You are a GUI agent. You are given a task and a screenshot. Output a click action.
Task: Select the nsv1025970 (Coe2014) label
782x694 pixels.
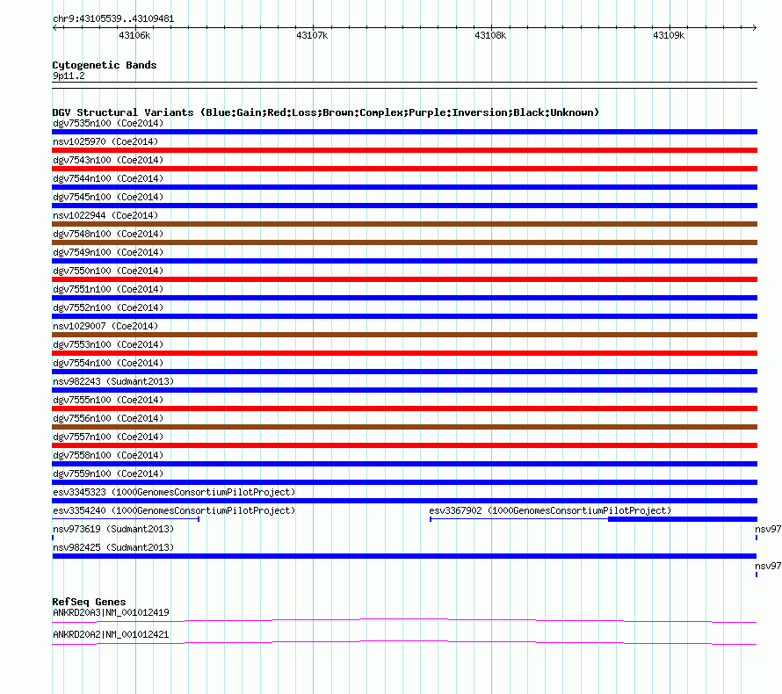[105, 141]
